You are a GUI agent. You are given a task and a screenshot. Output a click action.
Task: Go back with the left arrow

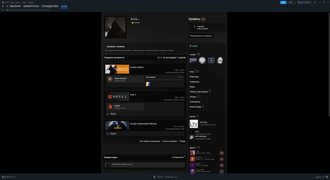coord(3,6)
